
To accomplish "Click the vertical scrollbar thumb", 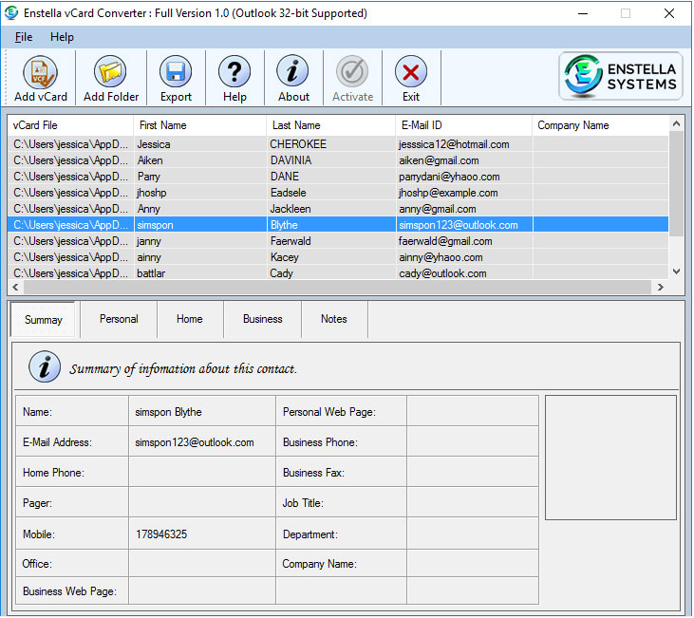I will [676, 184].
